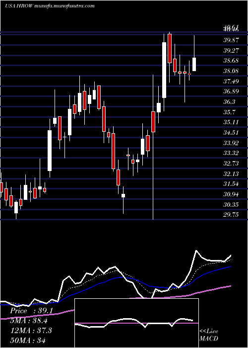Click the tallest white candle near 39.87

164,70
